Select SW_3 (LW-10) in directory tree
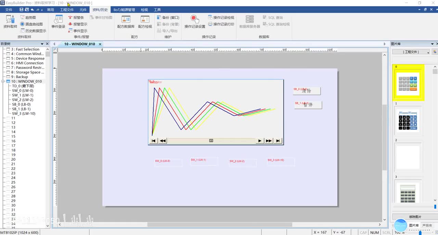Screen dimensions: 438x235 coord(24,113)
